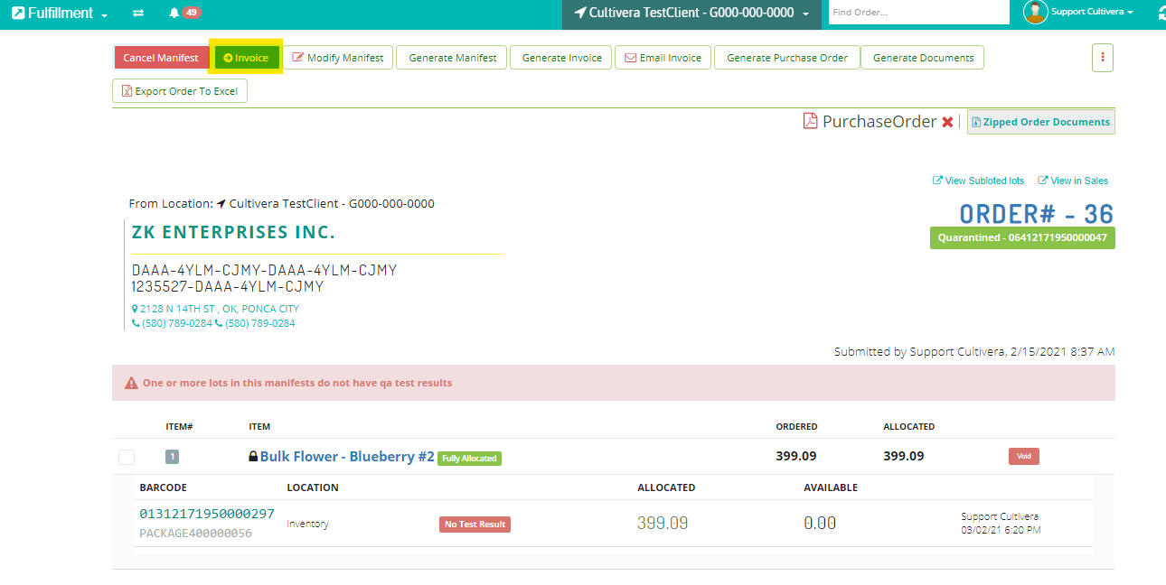This screenshot has width=1166, height=585.
Task: Click the red Void button
Action: pyautogui.click(x=1024, y=456)
